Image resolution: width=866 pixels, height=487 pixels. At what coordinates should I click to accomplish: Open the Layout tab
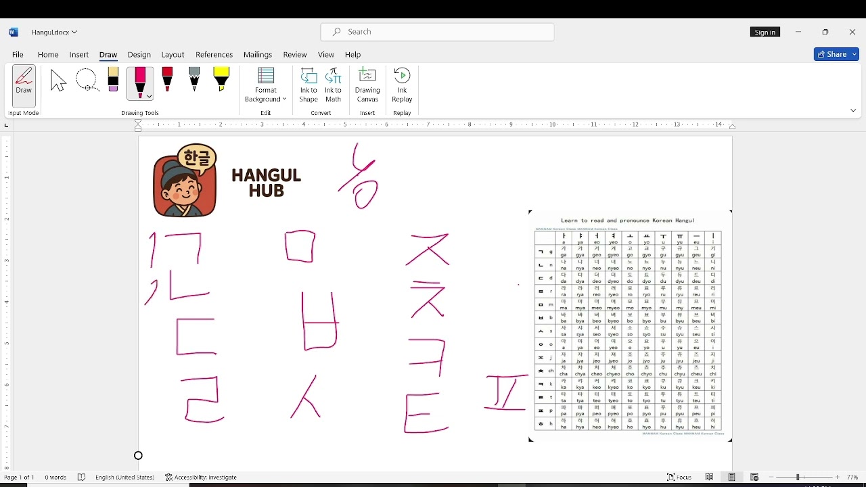pos(173,55)
